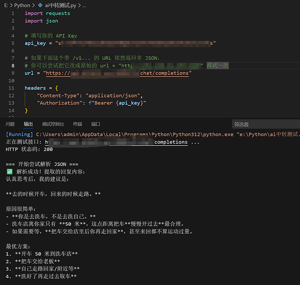
Task: Click the '"Content-Type"' key string
Action: pos(58,96)
